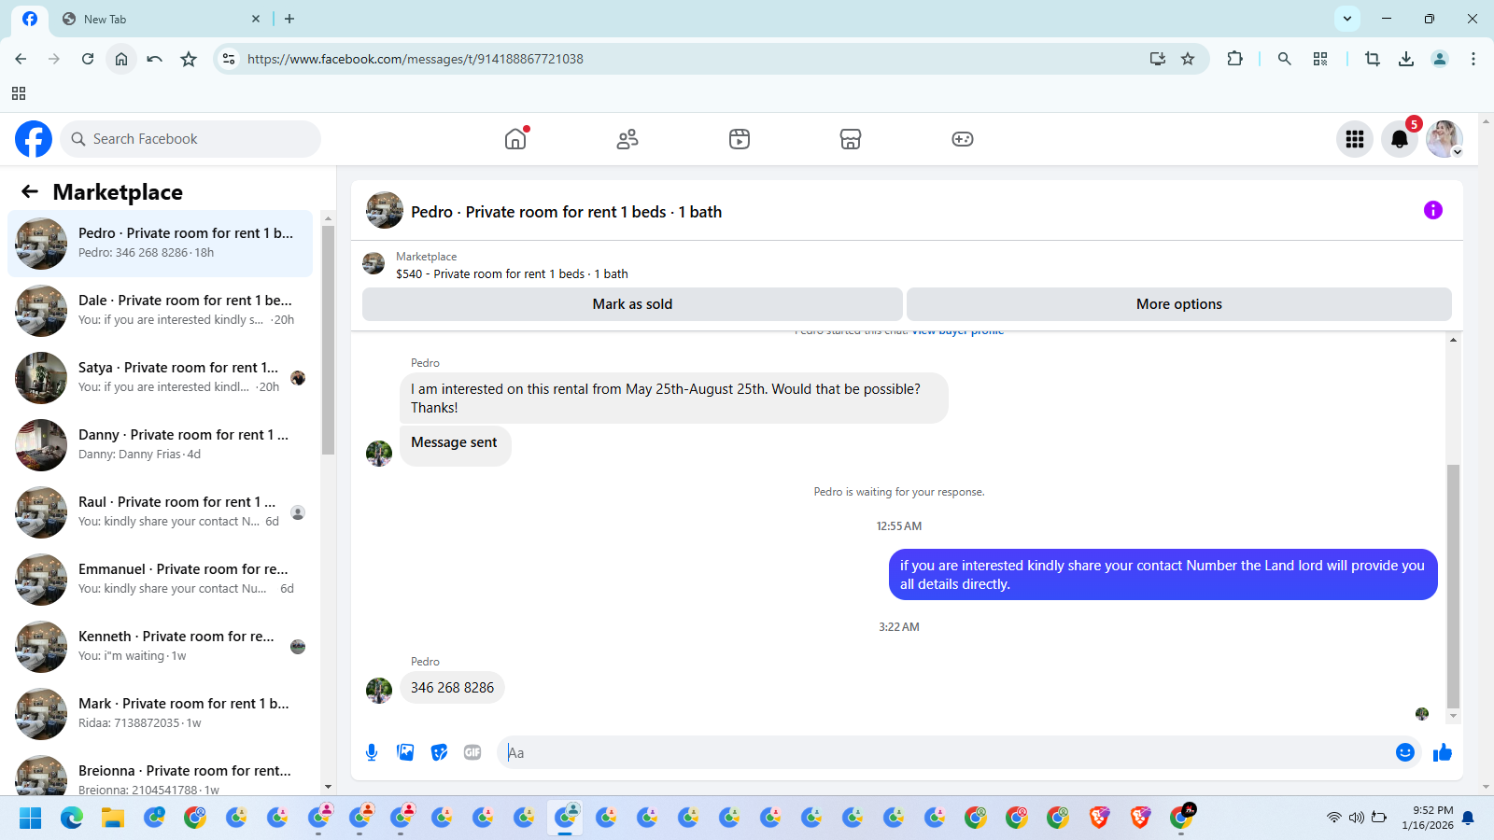Click conversation list scrollbar down arrow
Viewport: 1494px width, 840px height.
coord(328,787)
